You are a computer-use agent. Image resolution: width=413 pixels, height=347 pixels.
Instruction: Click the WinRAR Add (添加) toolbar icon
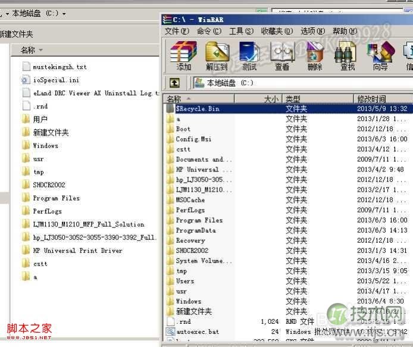(184, 55)
